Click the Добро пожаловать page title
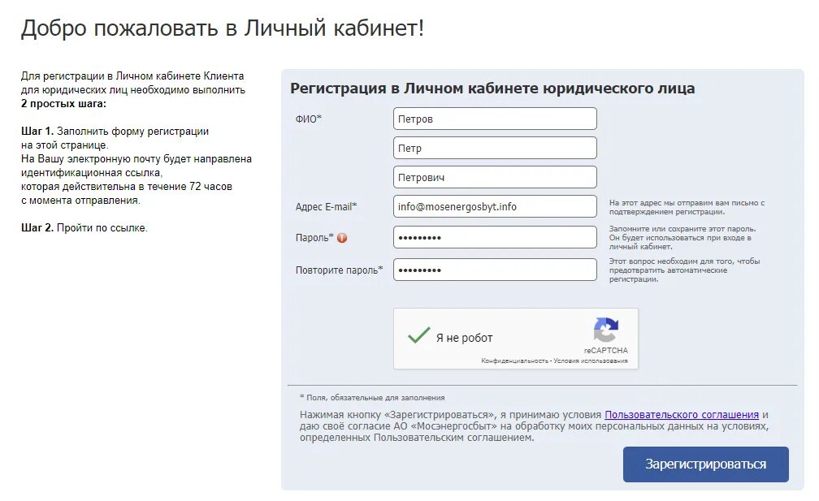The image size is (819, 501). (223, 28)
